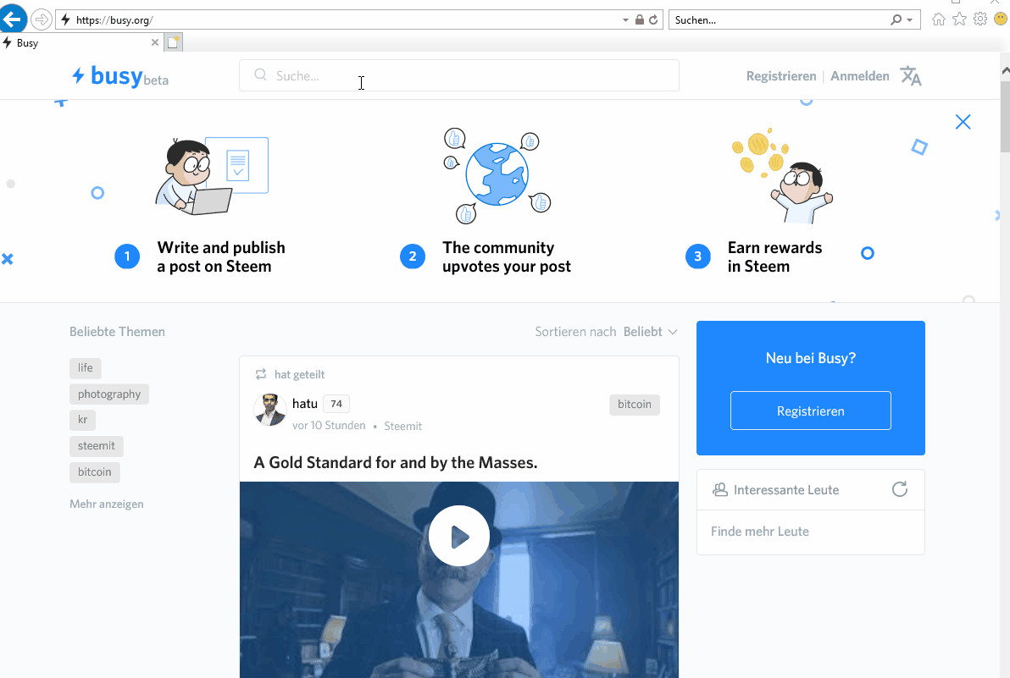Select the steemit topic tag
The height and width of the screenshot is (678, 1010).
96,446
